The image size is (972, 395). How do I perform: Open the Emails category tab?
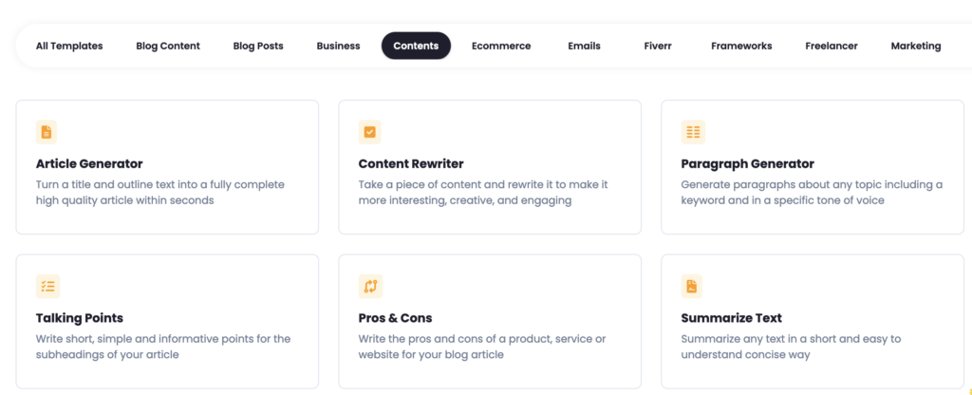point(584,46)
